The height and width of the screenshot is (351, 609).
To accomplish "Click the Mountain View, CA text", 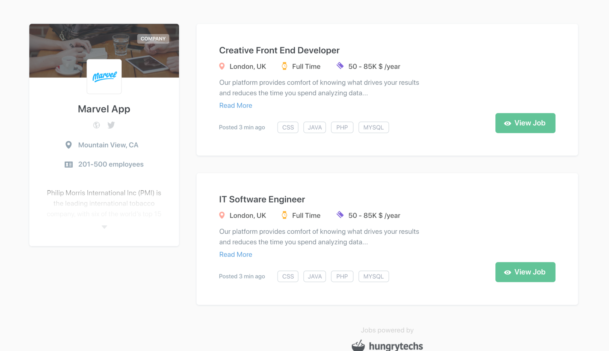I will (108, 145).
